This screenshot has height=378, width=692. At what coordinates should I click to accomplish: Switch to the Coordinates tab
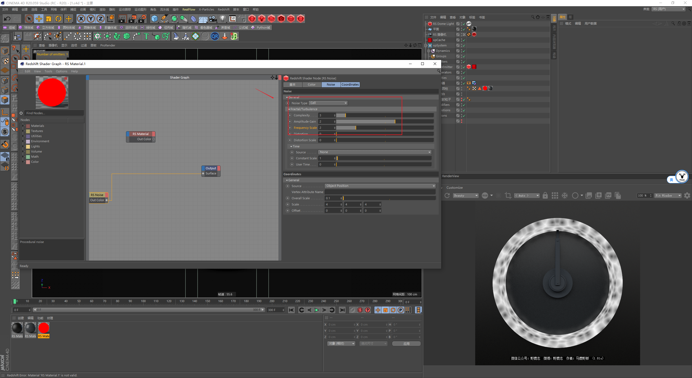350,84
